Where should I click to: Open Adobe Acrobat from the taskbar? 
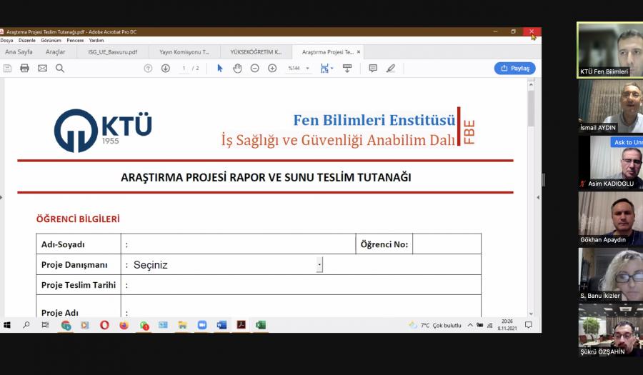click(241, 325)
